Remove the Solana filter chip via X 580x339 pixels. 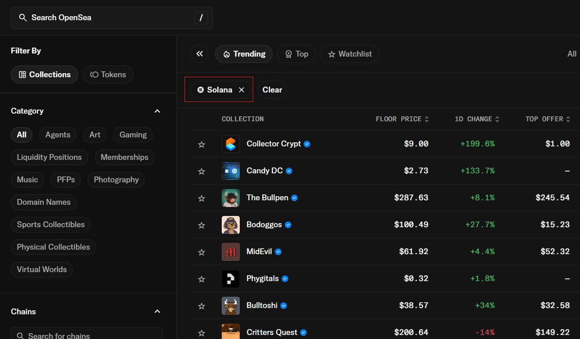tap(242, 90)
